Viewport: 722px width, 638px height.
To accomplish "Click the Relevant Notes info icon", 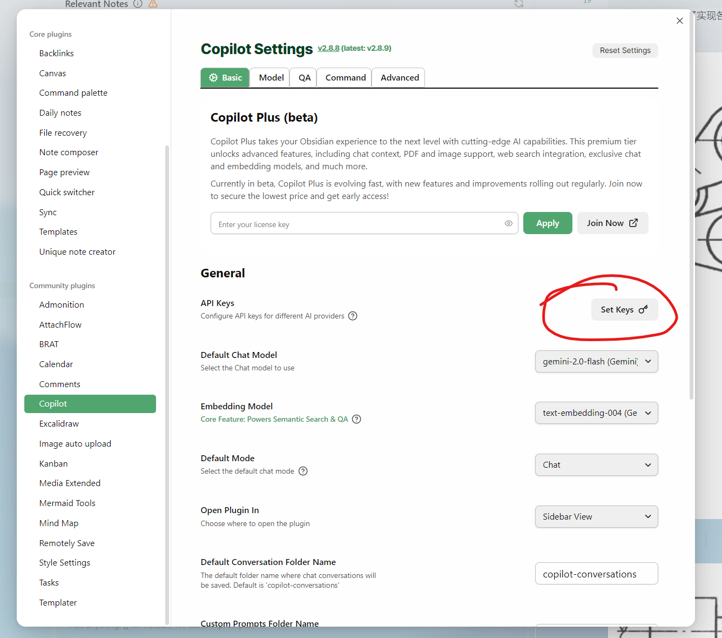I will 138,4.
